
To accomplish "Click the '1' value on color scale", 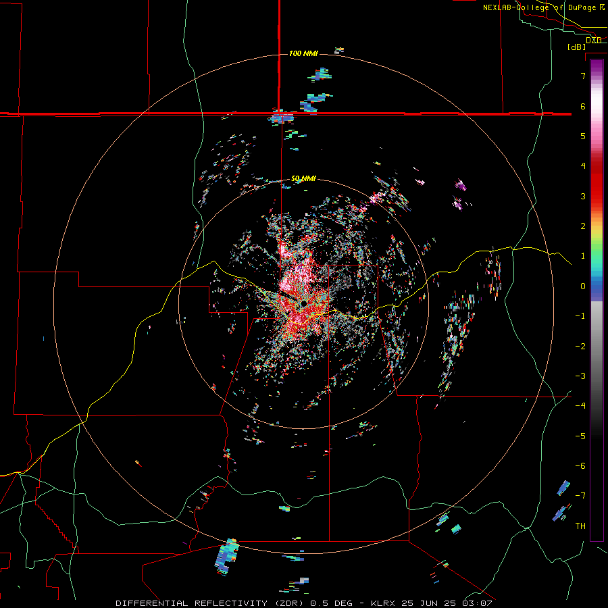I will tap(583, 256).
